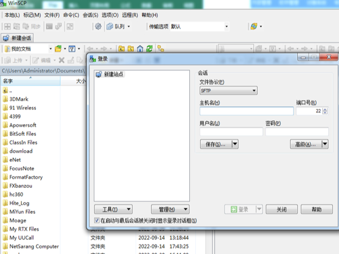Image resolution: width=339 pixels, height=254 pixels.
Task: Open the preferences gear icon
Action: 98,27
